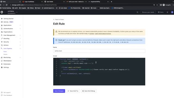Image resolution: width=174 pixels, height=98 pixels.
Task: Open the Azure bookmarks folder
Action: point(94,8)
